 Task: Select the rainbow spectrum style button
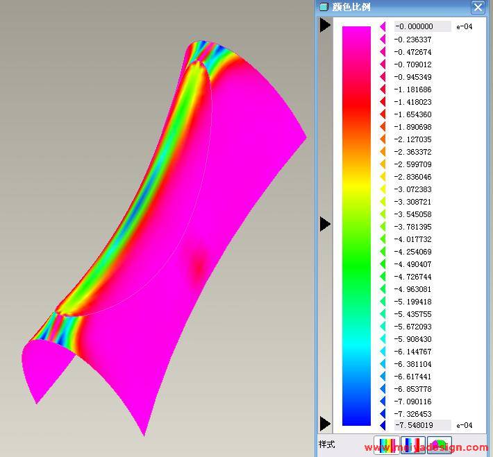387,445
